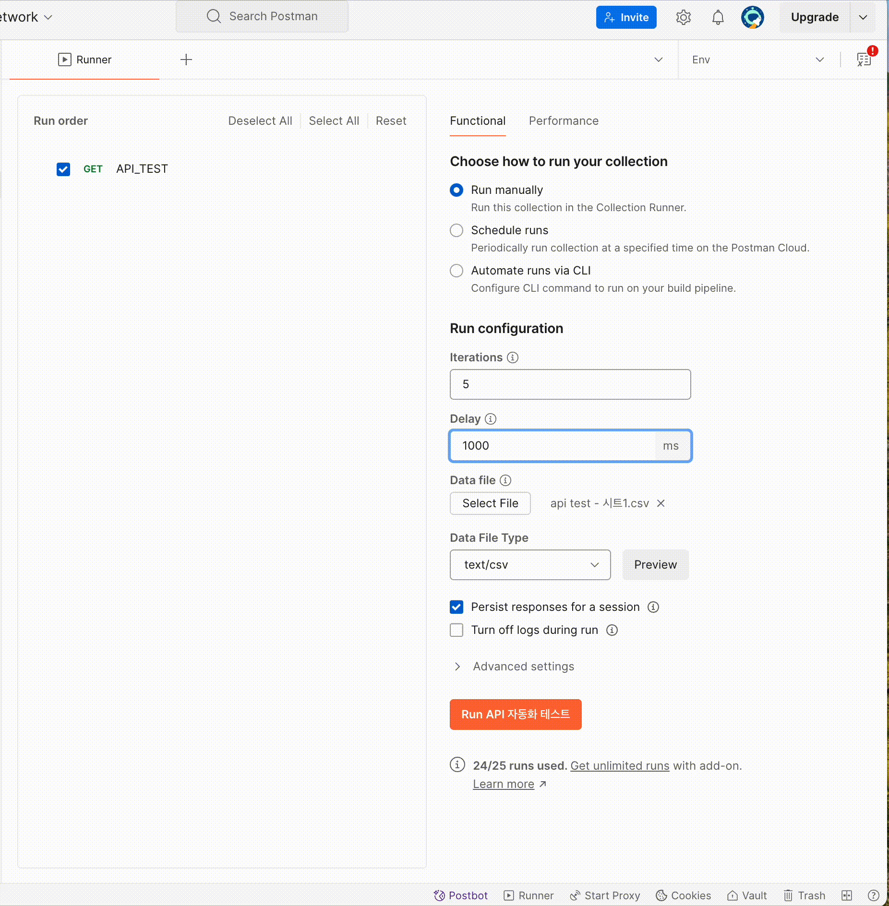Viewport: 889px width, 906px height.
Task: Reset the run order
Action: pyautogui.click(x=391, y=121)
